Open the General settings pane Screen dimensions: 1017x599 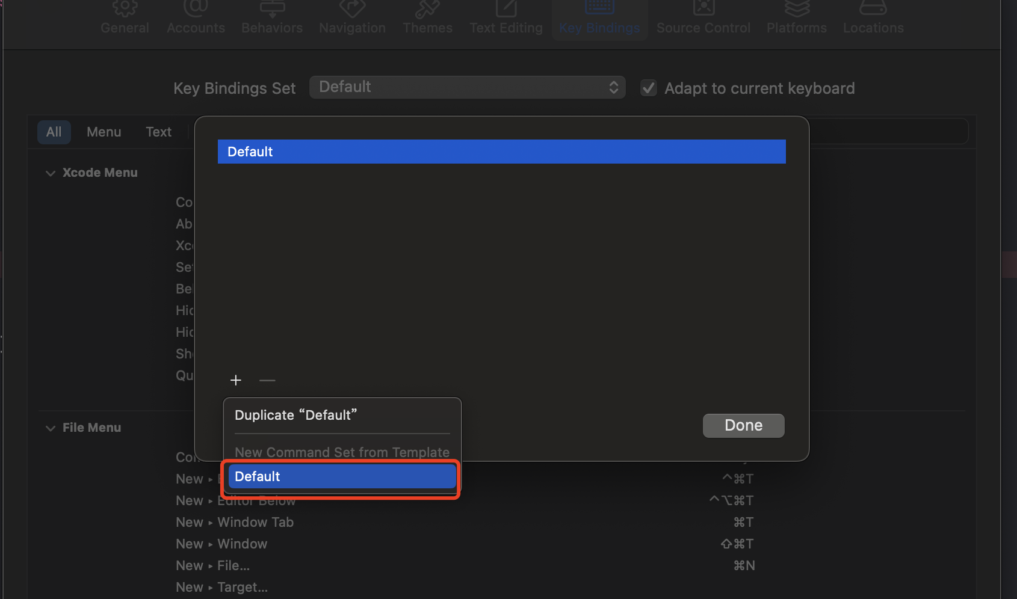click(x=125, y=18)
